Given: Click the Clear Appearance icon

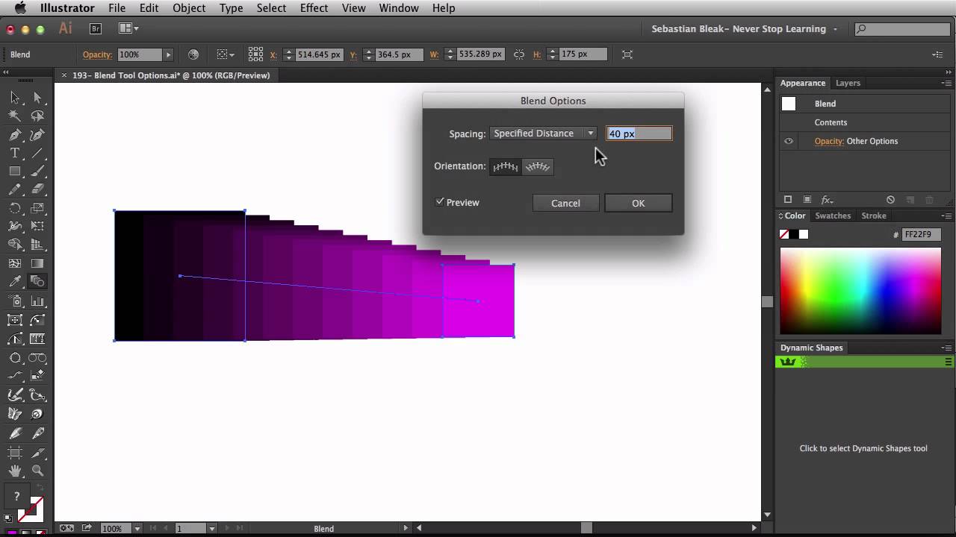Looking at the screenshot, I should pyautogui.click(x=890, y=200).
